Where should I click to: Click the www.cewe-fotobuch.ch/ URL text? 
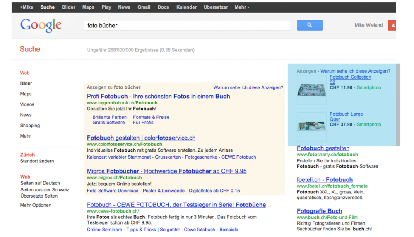113,211
